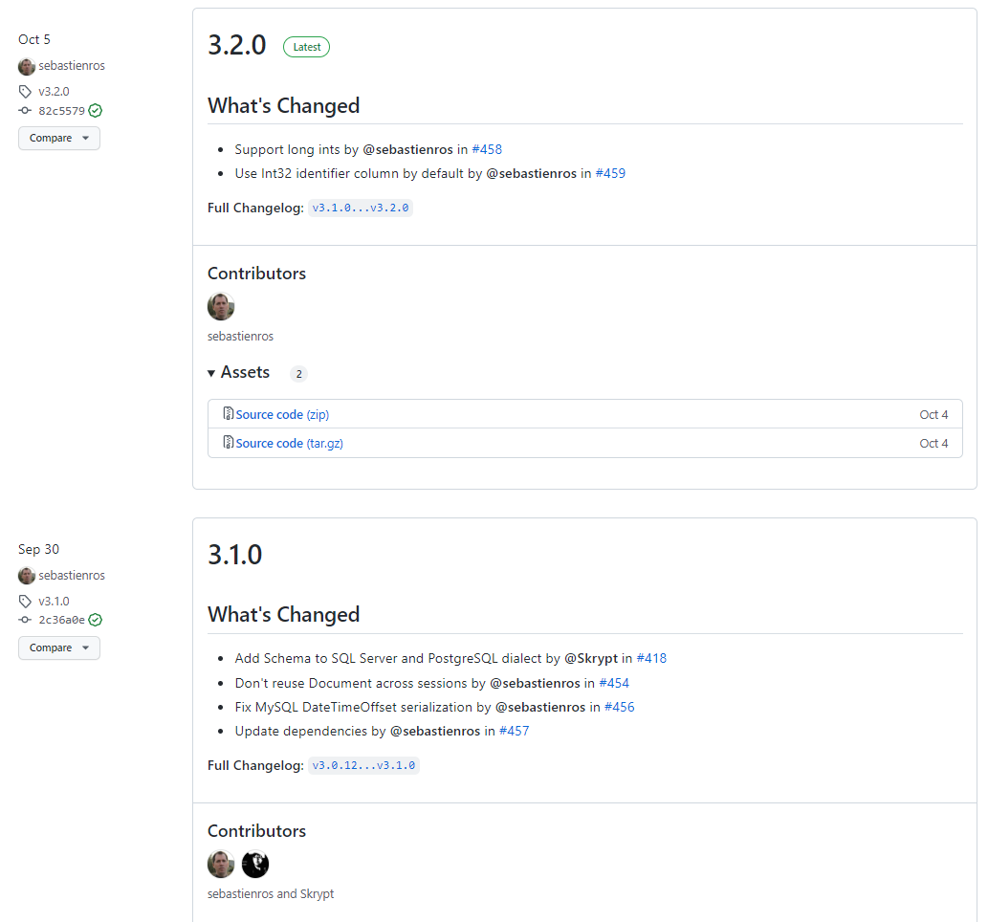Click commit icon beside 2c36a0e
The width and height of the screenshot is (988, 922).
25,620
